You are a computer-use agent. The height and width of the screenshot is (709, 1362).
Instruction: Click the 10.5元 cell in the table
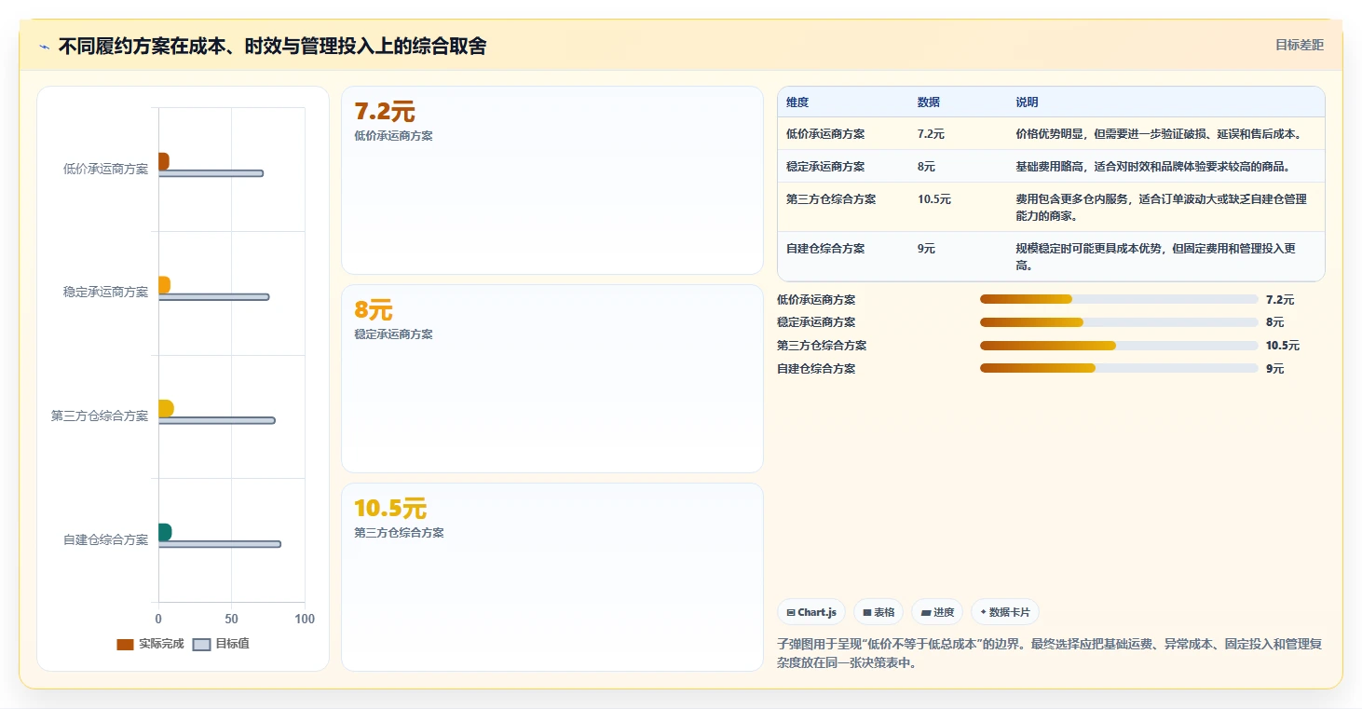(934, 199)
